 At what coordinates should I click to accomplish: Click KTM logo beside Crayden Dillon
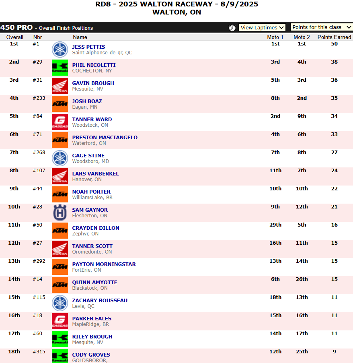[60, 231]
